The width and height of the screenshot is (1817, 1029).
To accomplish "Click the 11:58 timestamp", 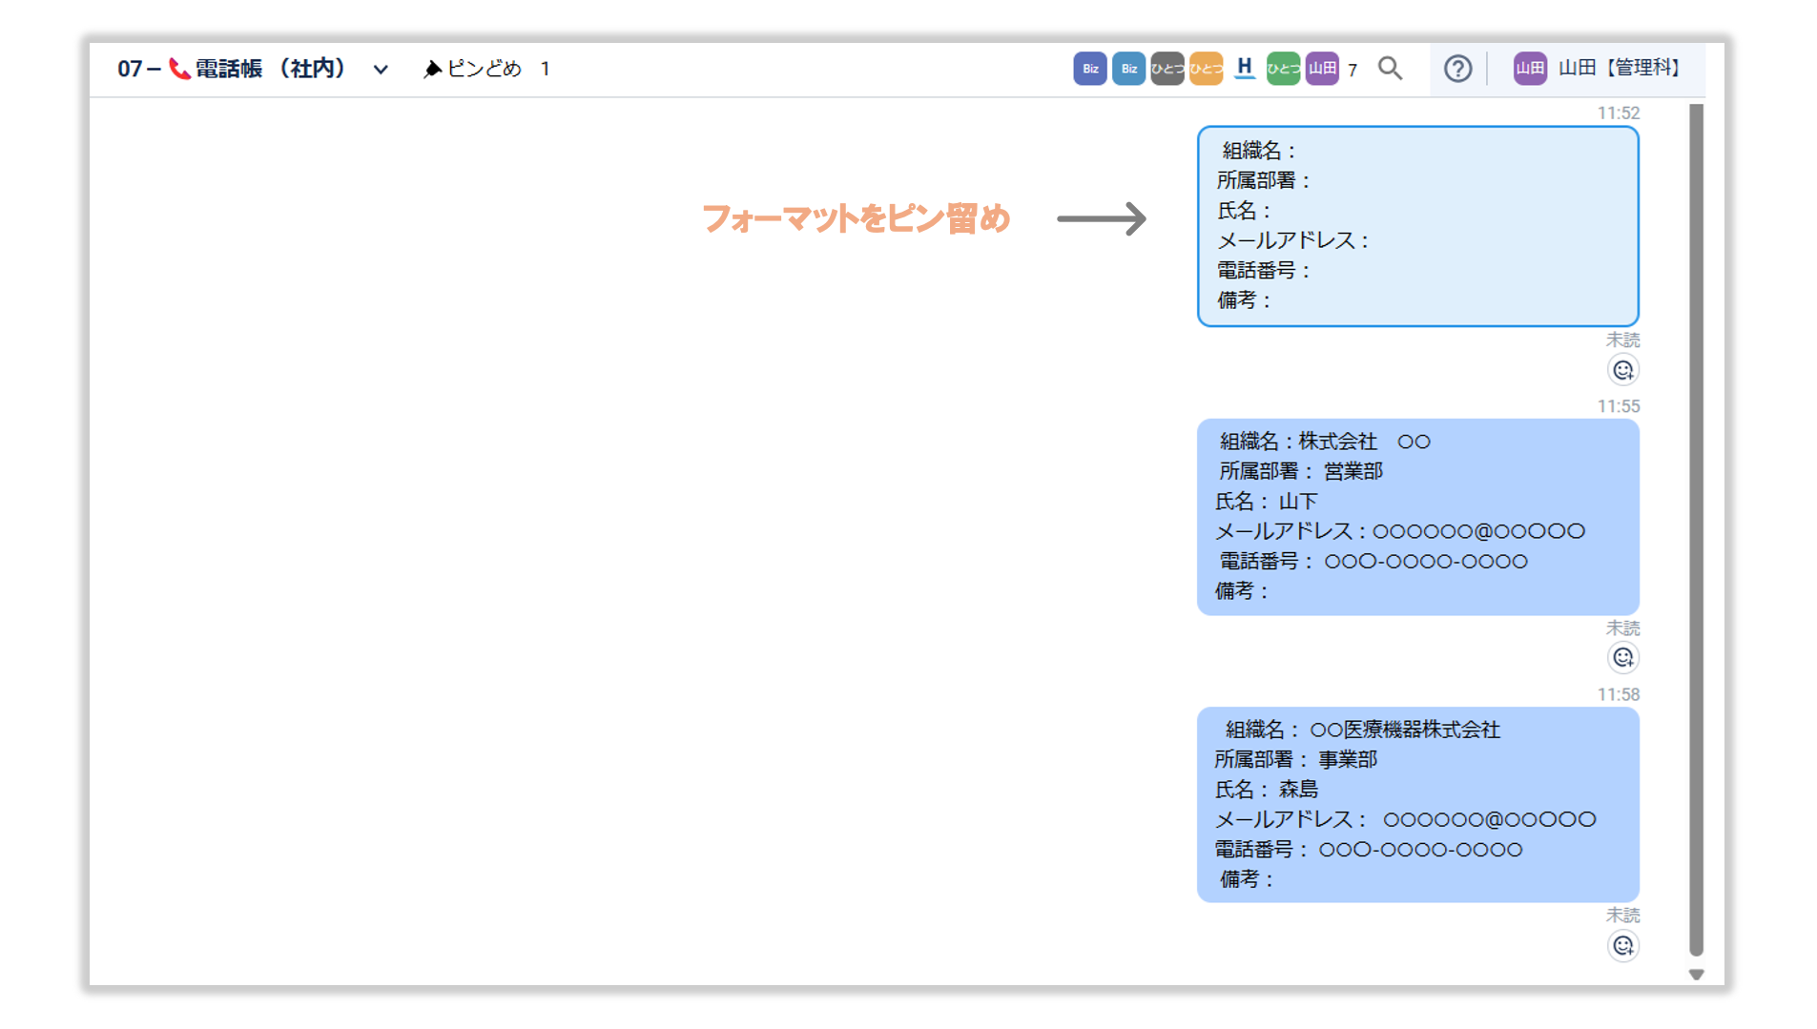I will [1619, 695].
